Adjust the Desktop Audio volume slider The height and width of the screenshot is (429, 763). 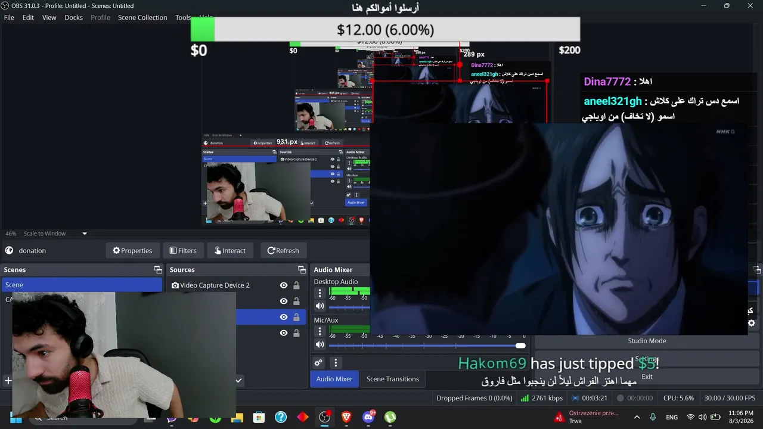(349, 307)
